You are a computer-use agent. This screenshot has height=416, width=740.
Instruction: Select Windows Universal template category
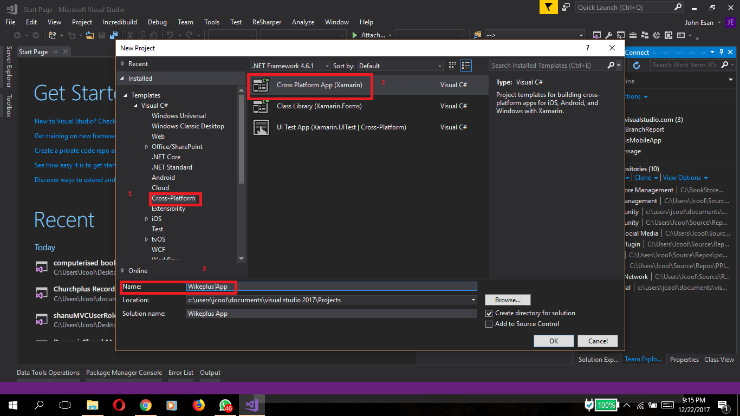pos(179,116)
